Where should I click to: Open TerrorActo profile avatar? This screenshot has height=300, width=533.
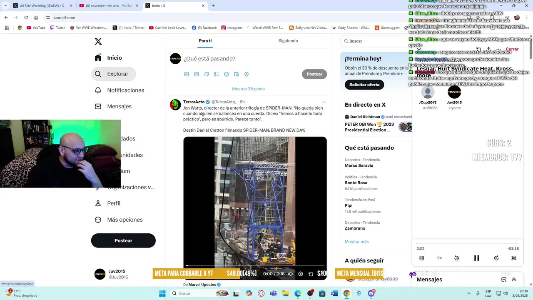click(175, 105)
